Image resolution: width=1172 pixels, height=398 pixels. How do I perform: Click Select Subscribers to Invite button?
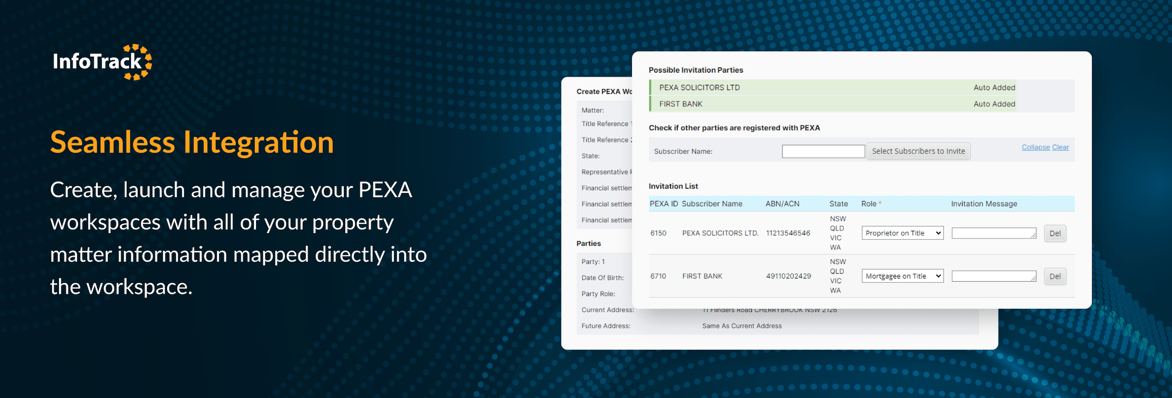(x=918, y=151)
